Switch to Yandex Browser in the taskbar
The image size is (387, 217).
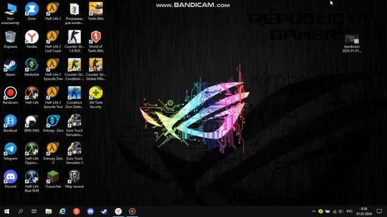pos(119,212)
